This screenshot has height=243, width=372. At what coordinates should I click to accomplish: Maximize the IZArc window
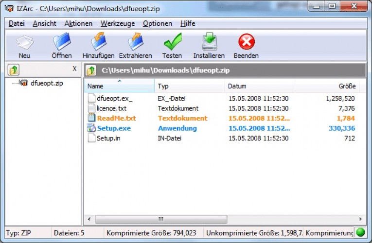pos(332,6)
